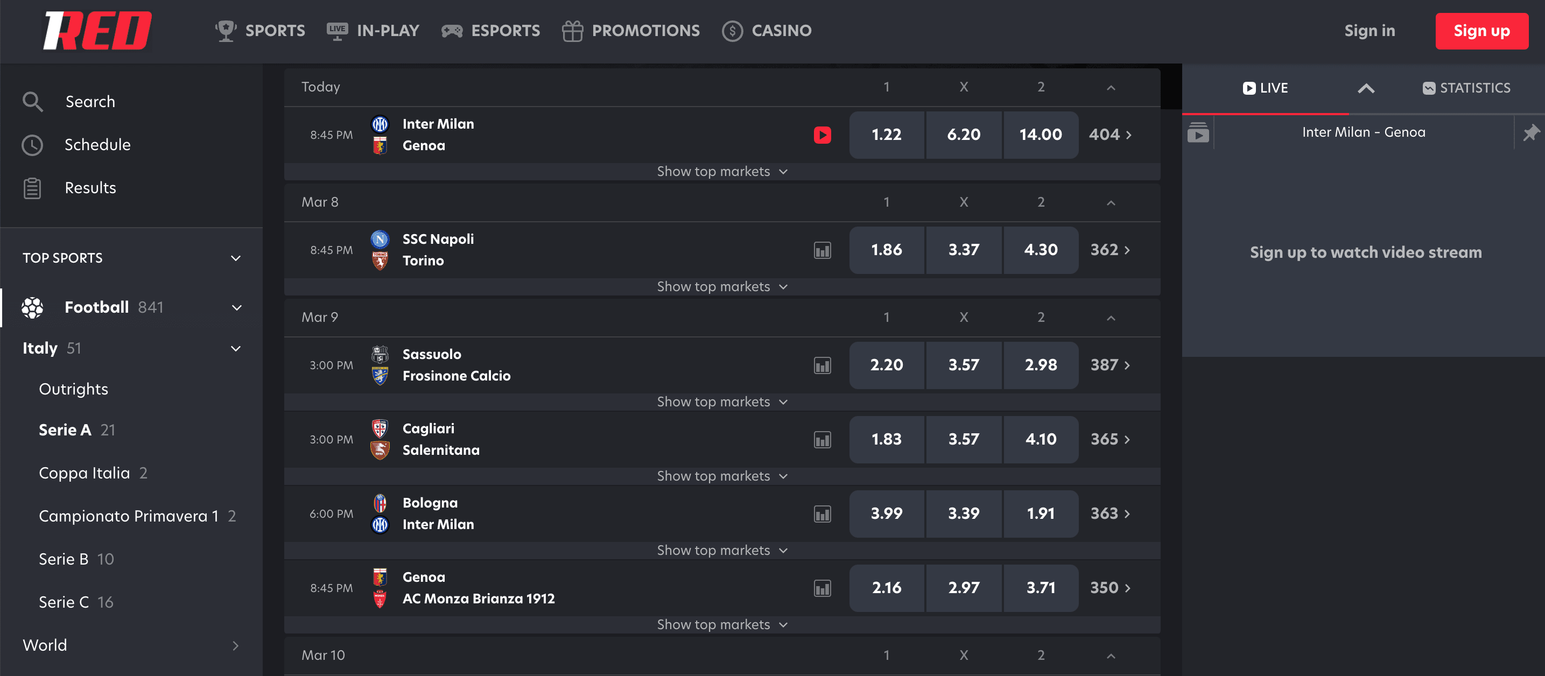Collapse the live stream panel
Screen dimensions: 1545x676
[x=1366, y=88]
